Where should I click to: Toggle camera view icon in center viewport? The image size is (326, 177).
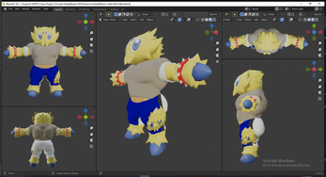(217, 56)
